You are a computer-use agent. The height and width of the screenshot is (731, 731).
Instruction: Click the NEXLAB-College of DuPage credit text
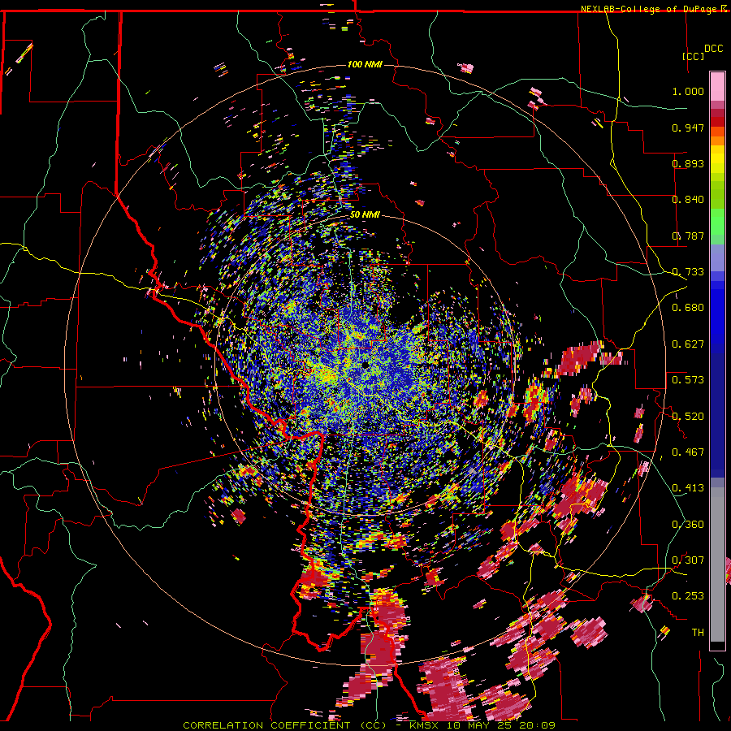(648, 9)
